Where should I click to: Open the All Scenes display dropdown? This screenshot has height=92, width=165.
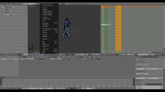click(x=17, y=54)
